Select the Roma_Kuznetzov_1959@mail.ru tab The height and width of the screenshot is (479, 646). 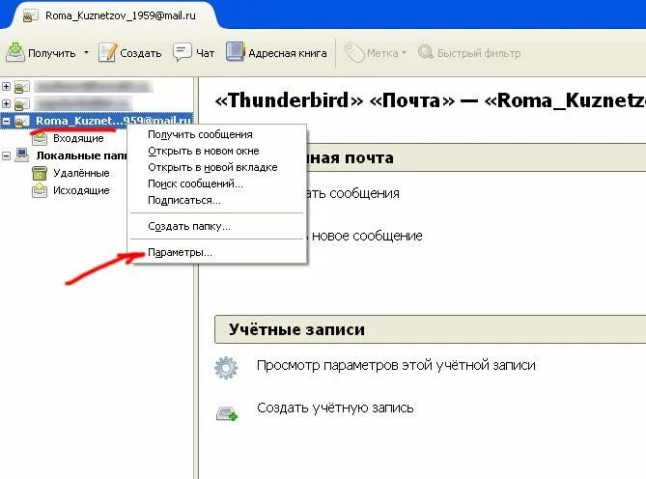click(114, 15)
